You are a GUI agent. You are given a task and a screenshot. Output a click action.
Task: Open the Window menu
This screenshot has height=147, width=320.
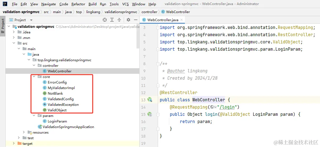click(x=138, y=4)
